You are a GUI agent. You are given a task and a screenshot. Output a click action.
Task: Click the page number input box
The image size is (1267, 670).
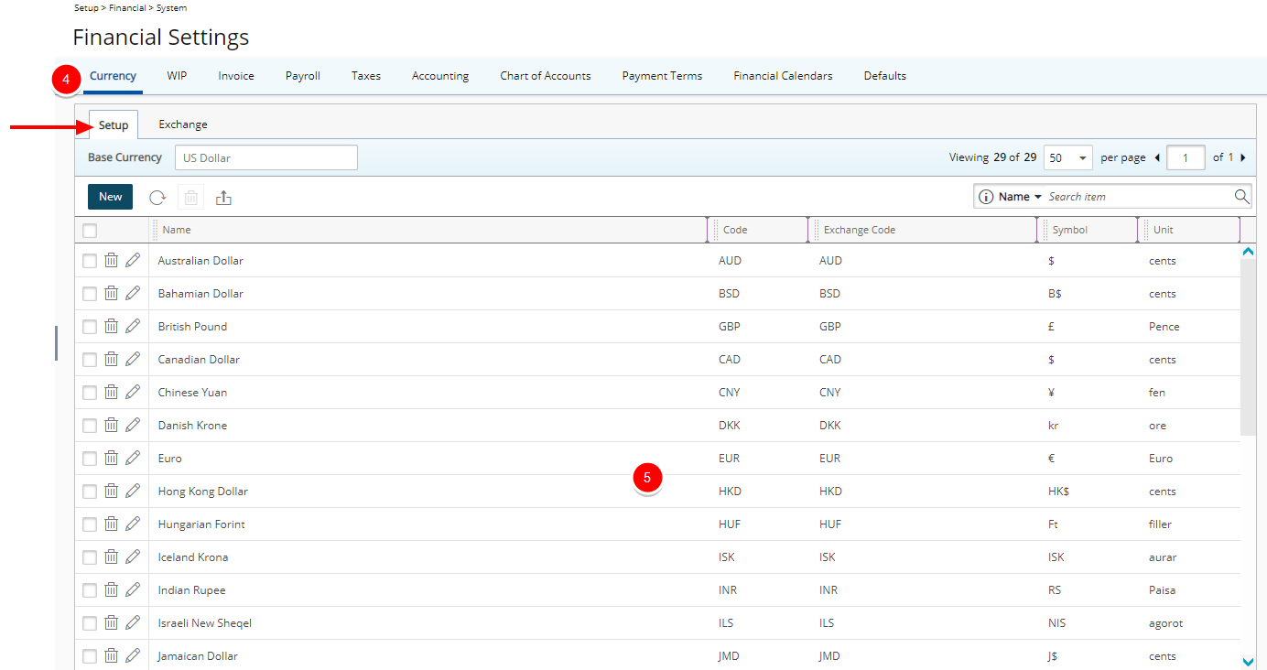pos(1186,157)
